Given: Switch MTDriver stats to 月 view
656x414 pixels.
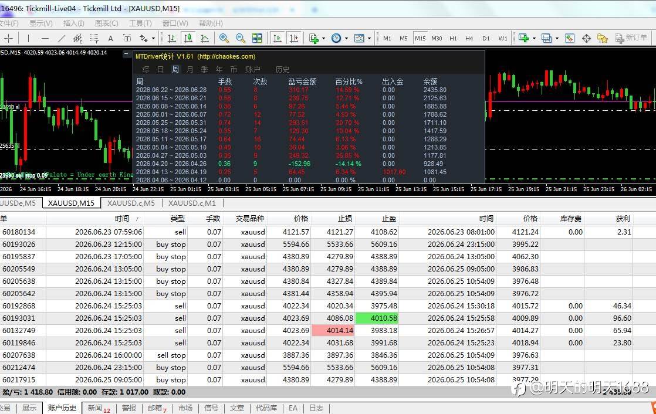Looking at the screenshot, I should 190,69.
